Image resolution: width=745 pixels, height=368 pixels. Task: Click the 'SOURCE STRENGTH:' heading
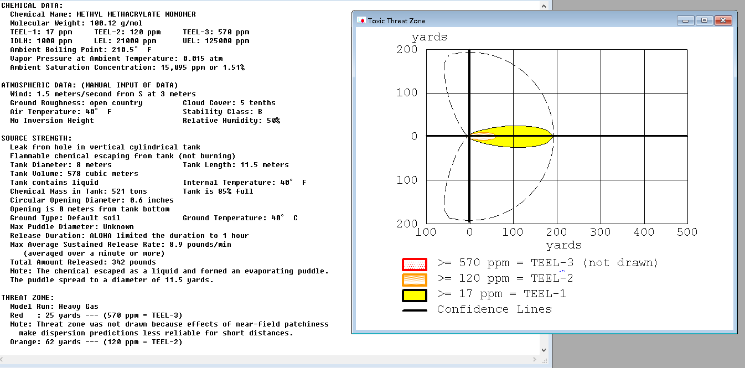pos(37,138)
